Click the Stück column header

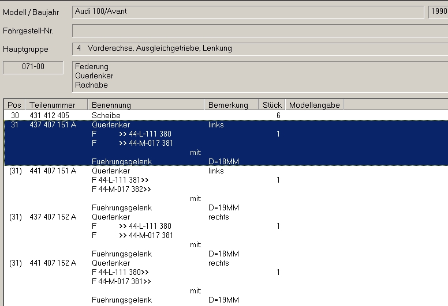(x=272, y=105)
